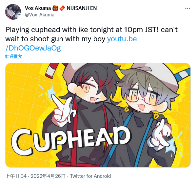
Task: Open the Cuphead stream artwork image
Action: point(98,115)
